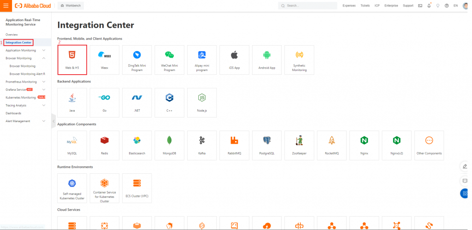Choose the Java backend application card
The image size is (472, 230).
point(72,103)
